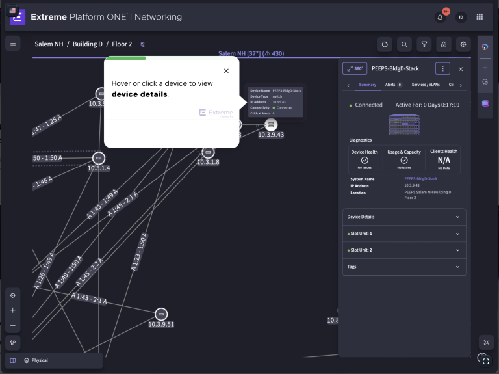Open the PEEPS-BldgD-Stack system name link

pyautogui.click(x=421, y=179)
